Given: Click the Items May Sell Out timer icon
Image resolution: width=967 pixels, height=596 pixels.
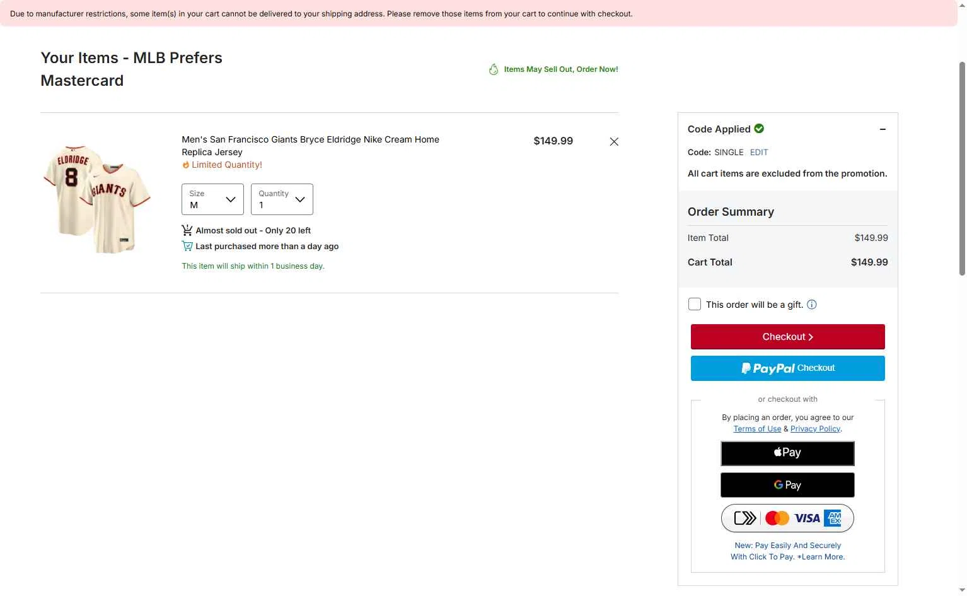Looking at the screenshot, I should [x=494, y=69].
